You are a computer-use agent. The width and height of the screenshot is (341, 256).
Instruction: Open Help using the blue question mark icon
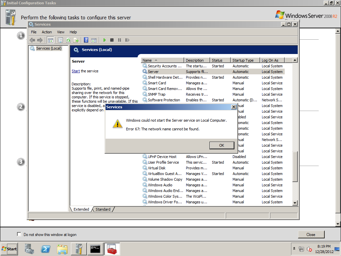click(86, 40)
